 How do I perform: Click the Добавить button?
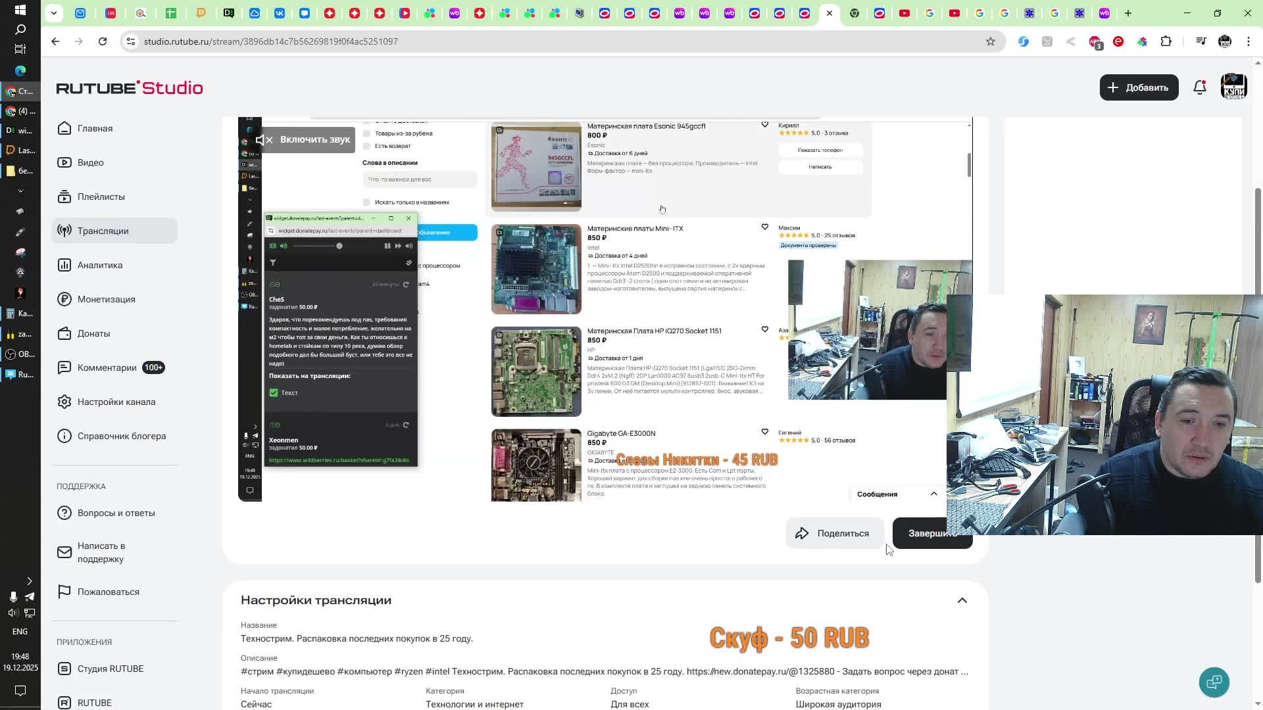coord(1138,87)
